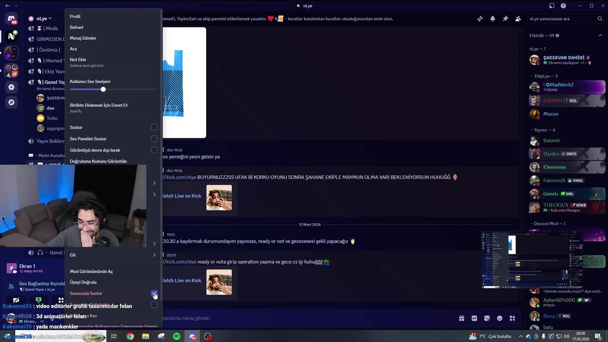
Task: Toggle Ses Panelini Sustur checkbox
Action: pyautogui.click(x=154, y=139)
